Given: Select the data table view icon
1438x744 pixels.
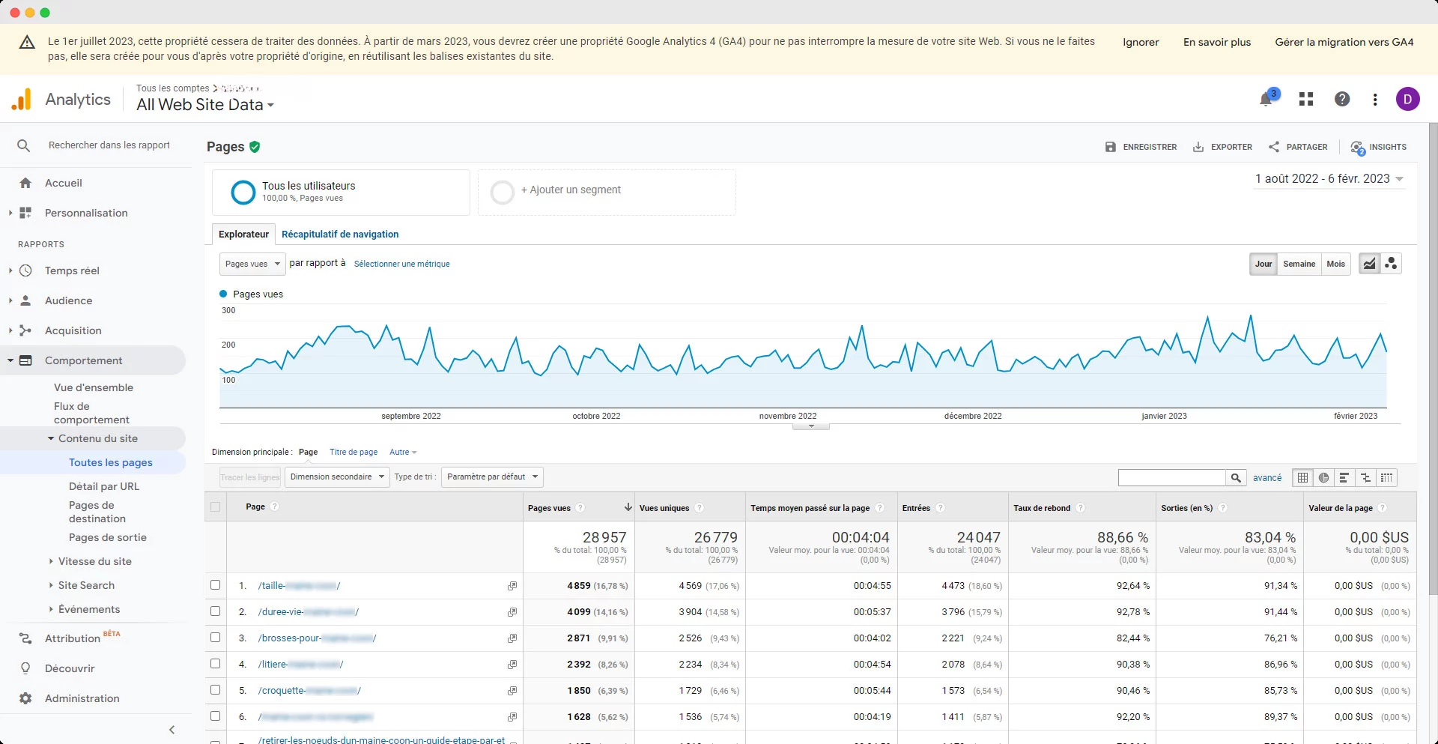Looking at the screenshot, I should (x=1303, y=478).
